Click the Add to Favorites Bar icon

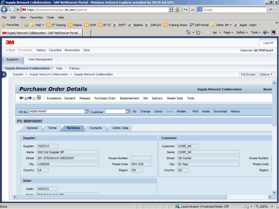tap(26, 25)
